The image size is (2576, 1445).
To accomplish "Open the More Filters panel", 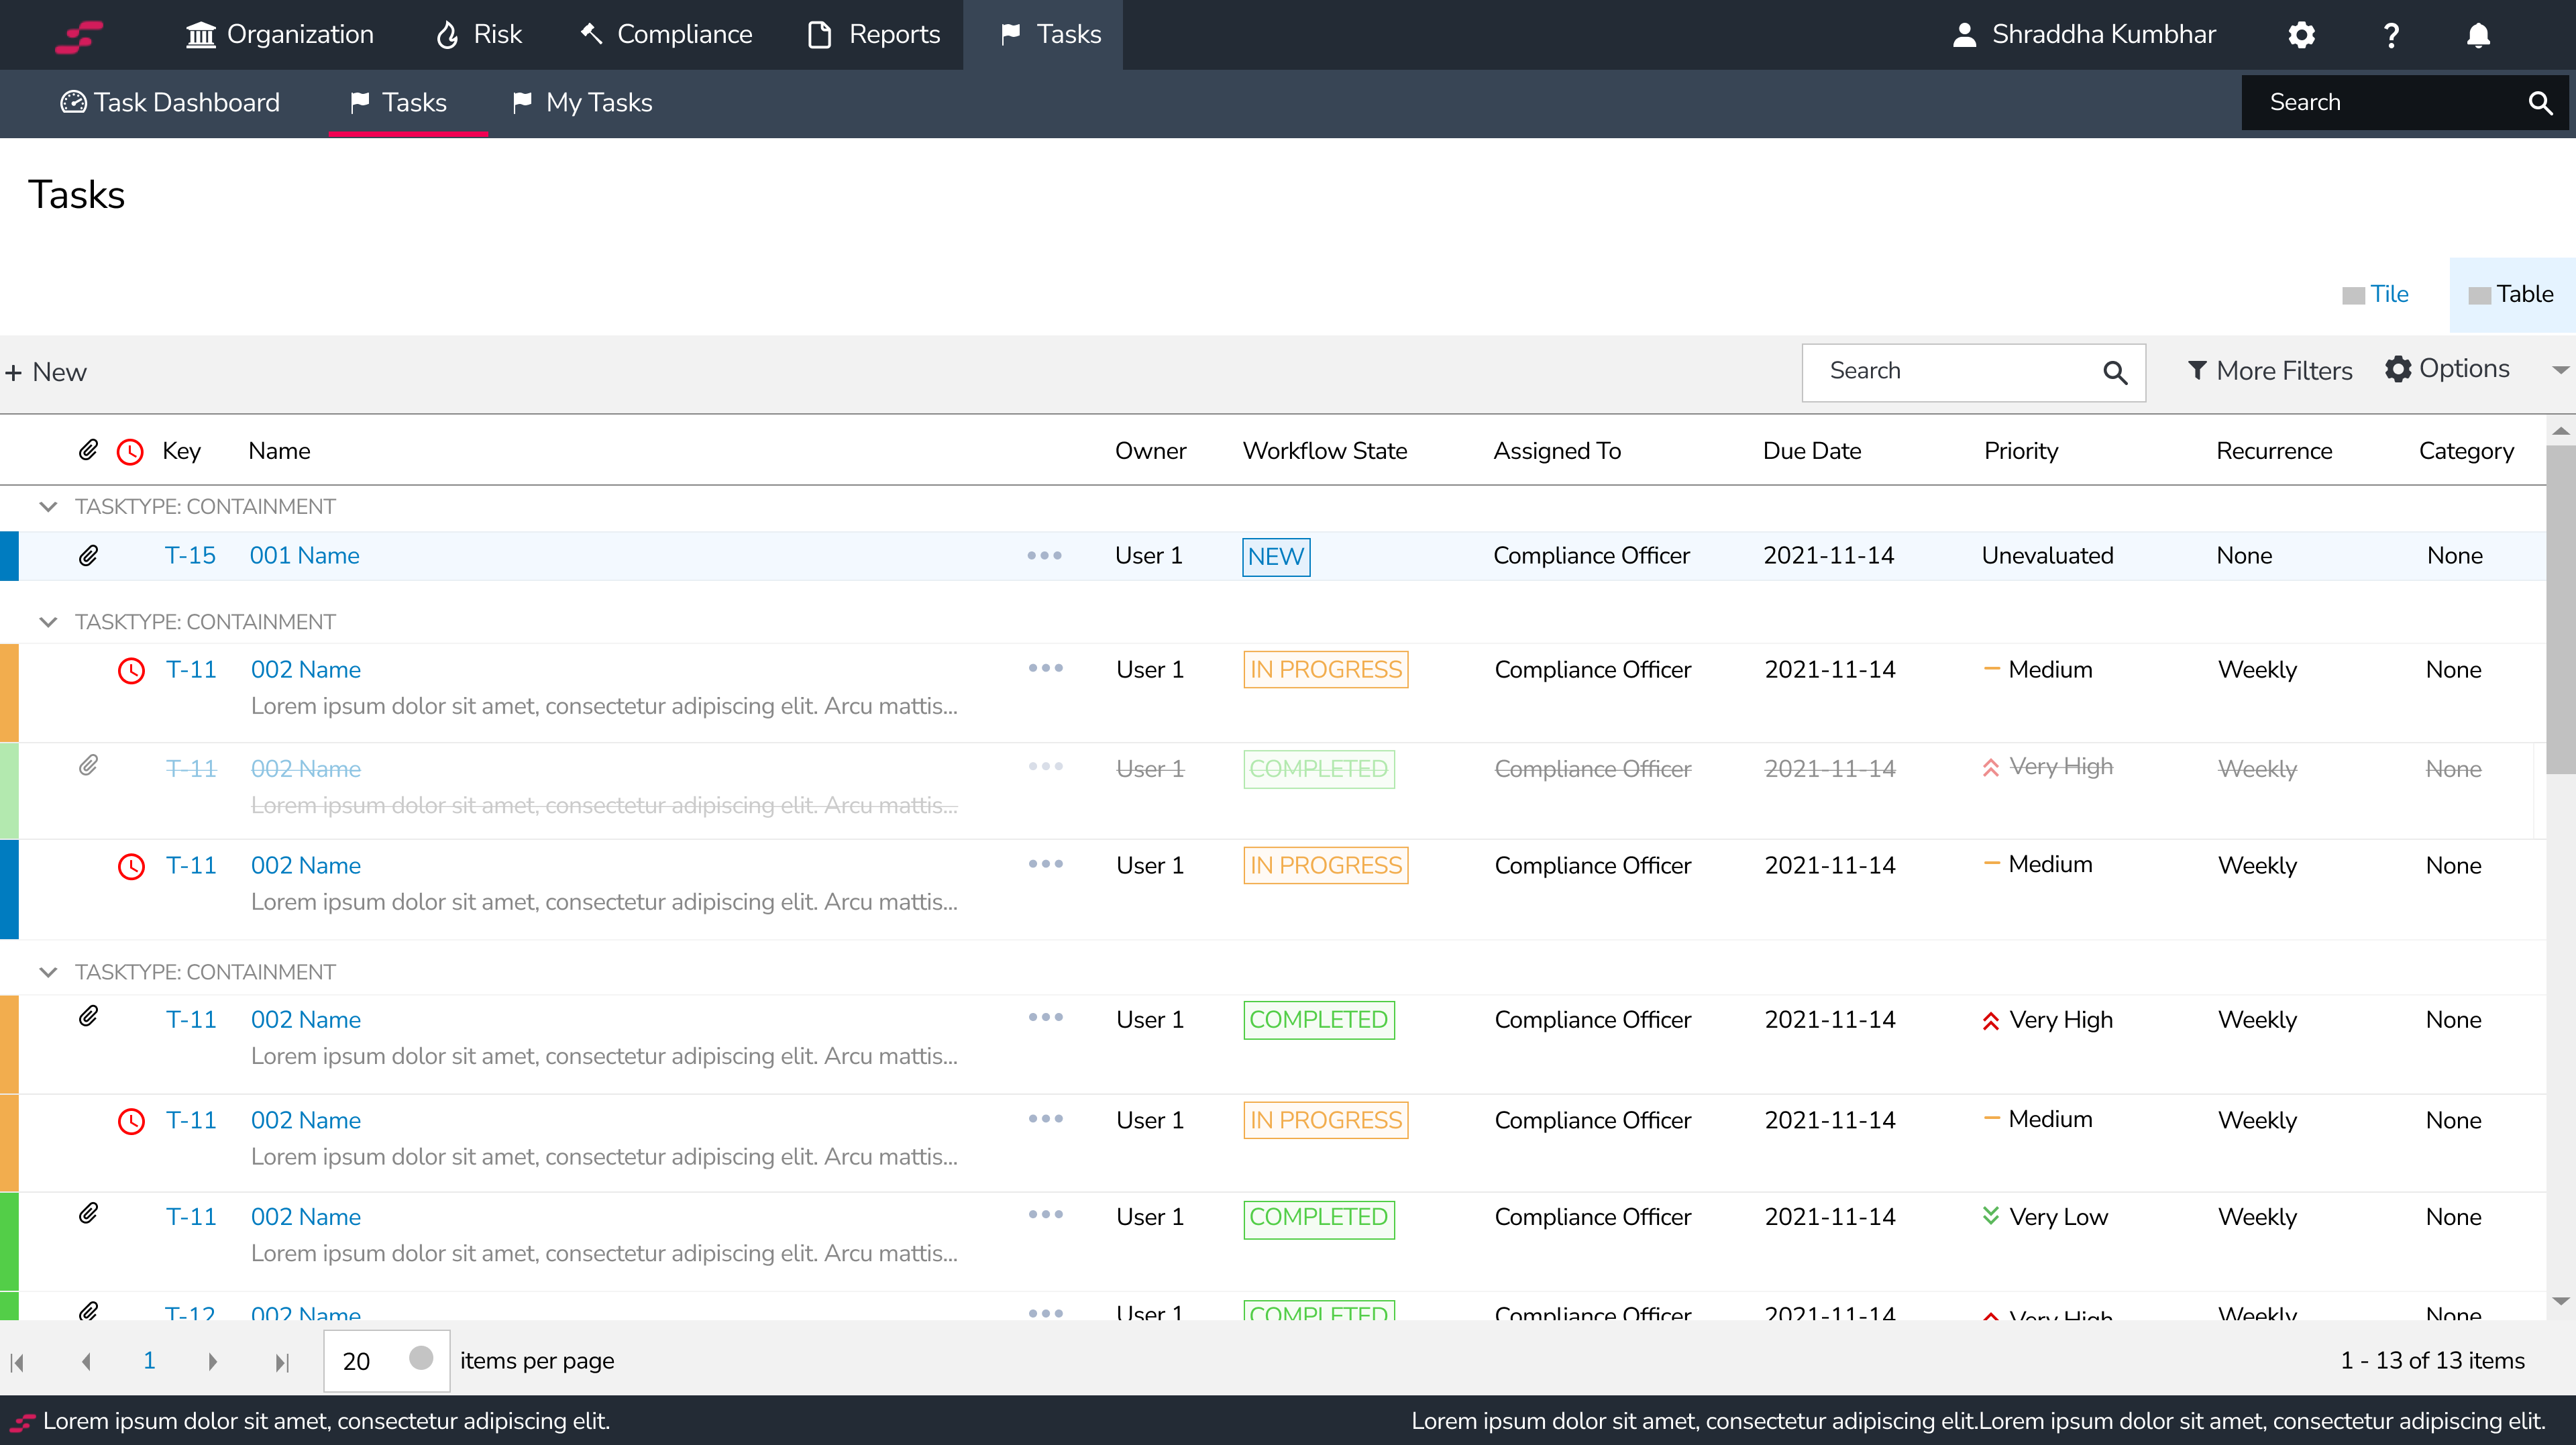I will [2269, 371].
